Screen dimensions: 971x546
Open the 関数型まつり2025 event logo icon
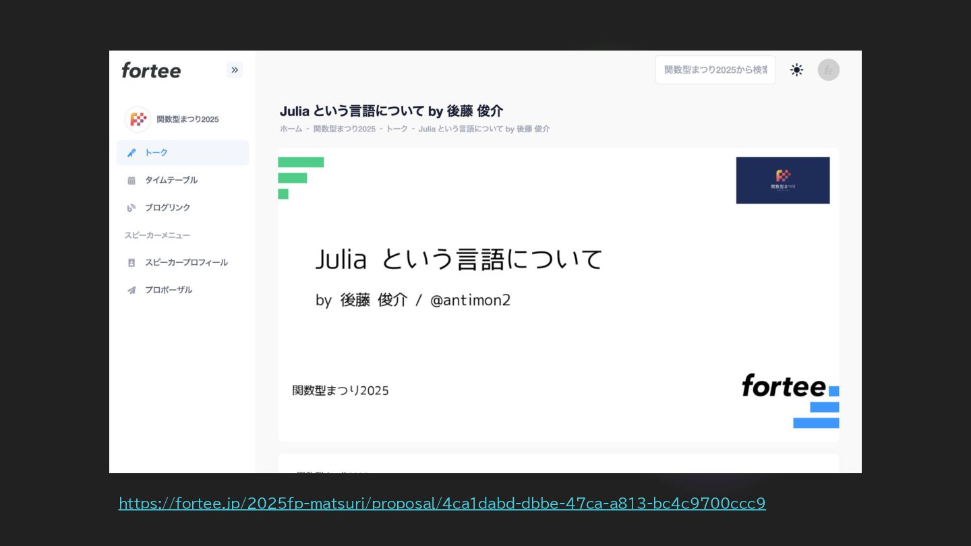click(x=138, y=119)
